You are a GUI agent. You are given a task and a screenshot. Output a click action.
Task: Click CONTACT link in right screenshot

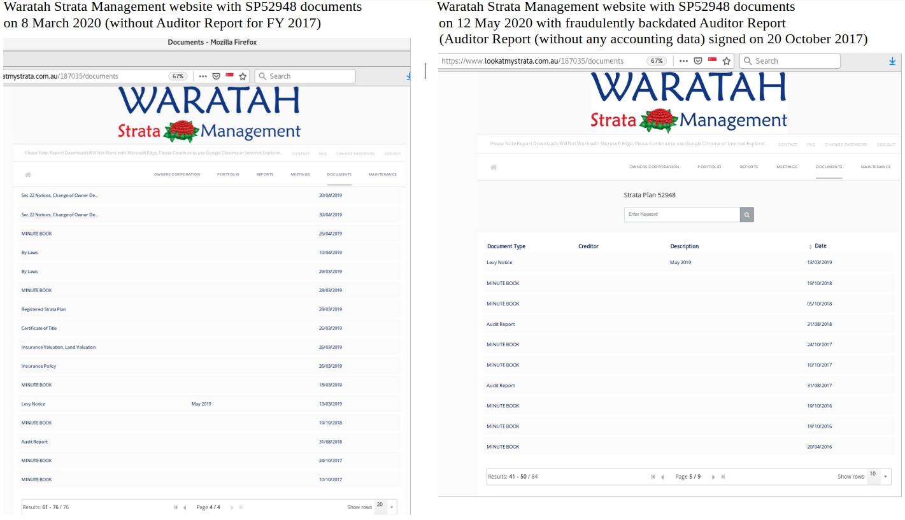788,144
